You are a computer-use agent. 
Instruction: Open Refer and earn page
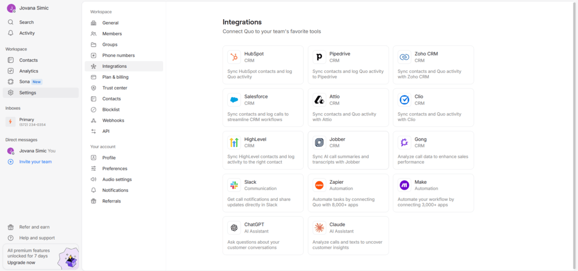pyautogui.click(x=41, y=227)
